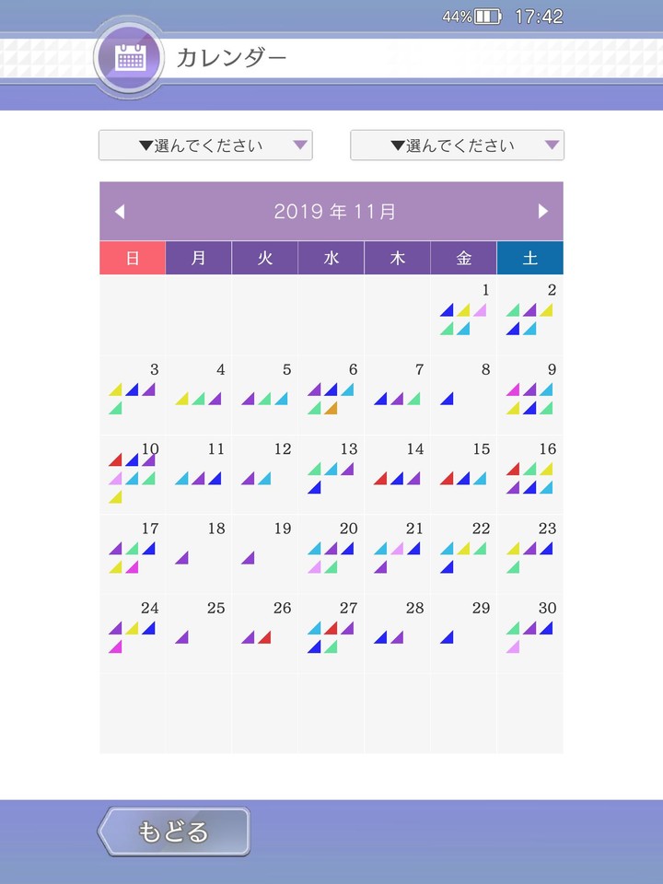Select November 16 in the calendar

(x=530, y=474)
